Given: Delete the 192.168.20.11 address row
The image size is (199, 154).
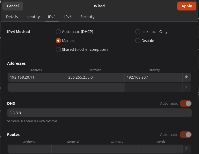Looking at the screenshot, I should coord(186,77).
